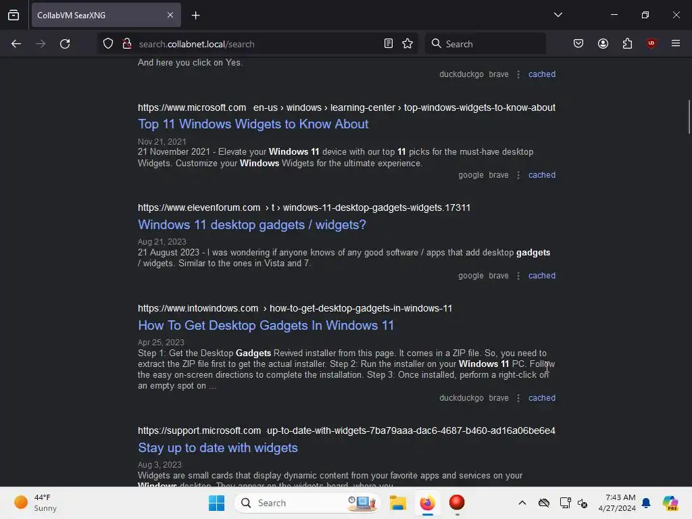Open the Firefox account icon
692x519 pixels.
coord(603,44)
